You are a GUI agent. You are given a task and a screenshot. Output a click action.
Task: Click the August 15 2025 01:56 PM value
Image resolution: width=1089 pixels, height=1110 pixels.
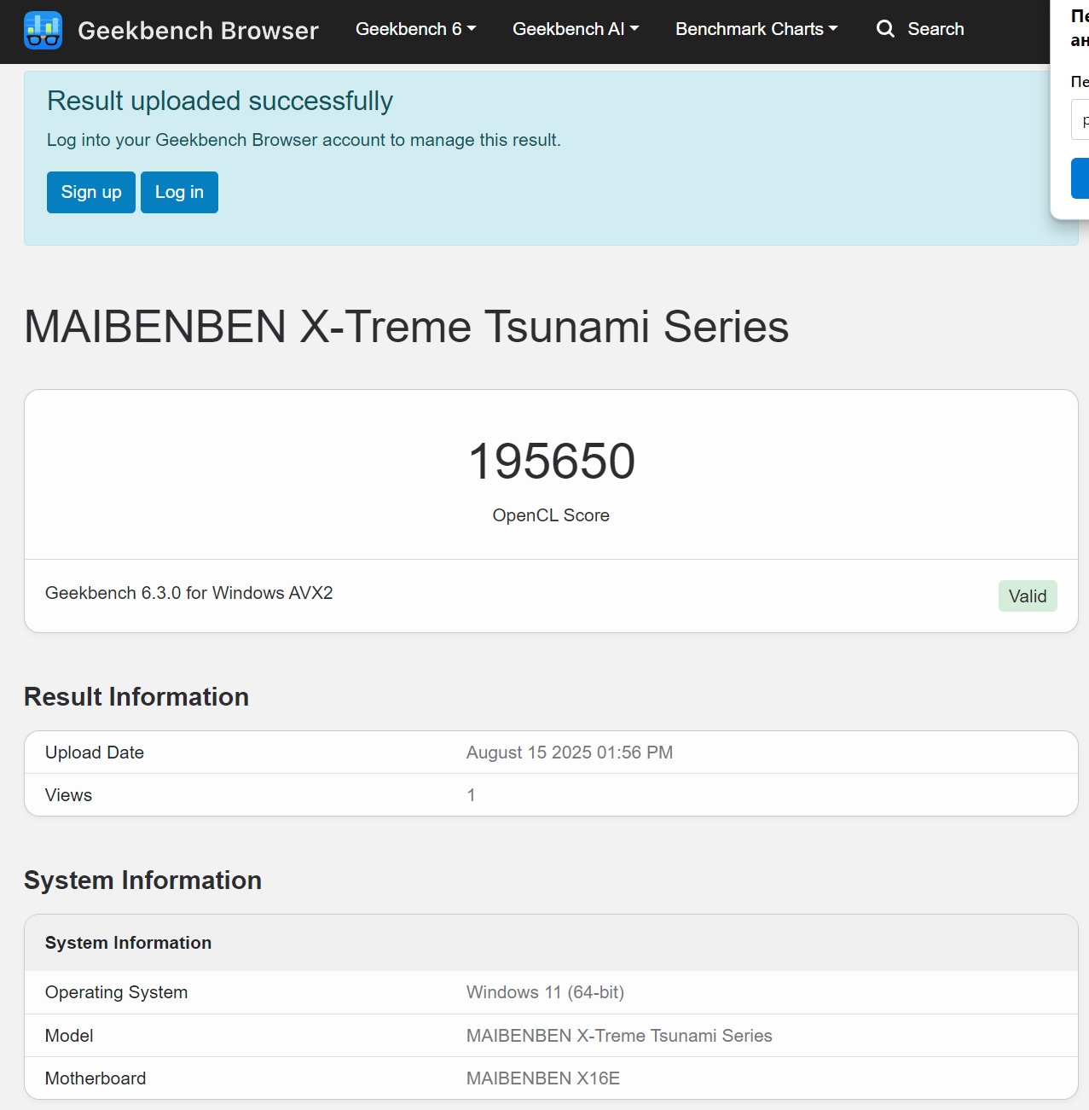[x=570, y=753]
